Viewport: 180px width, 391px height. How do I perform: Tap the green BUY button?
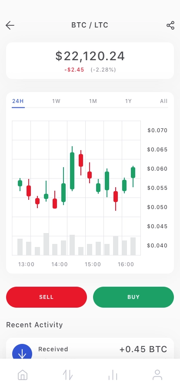tap(133, 297)
